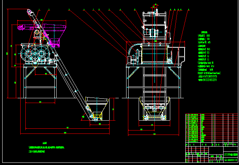
Task: Click the drawing name cell in title block
Action: [230, 154]
